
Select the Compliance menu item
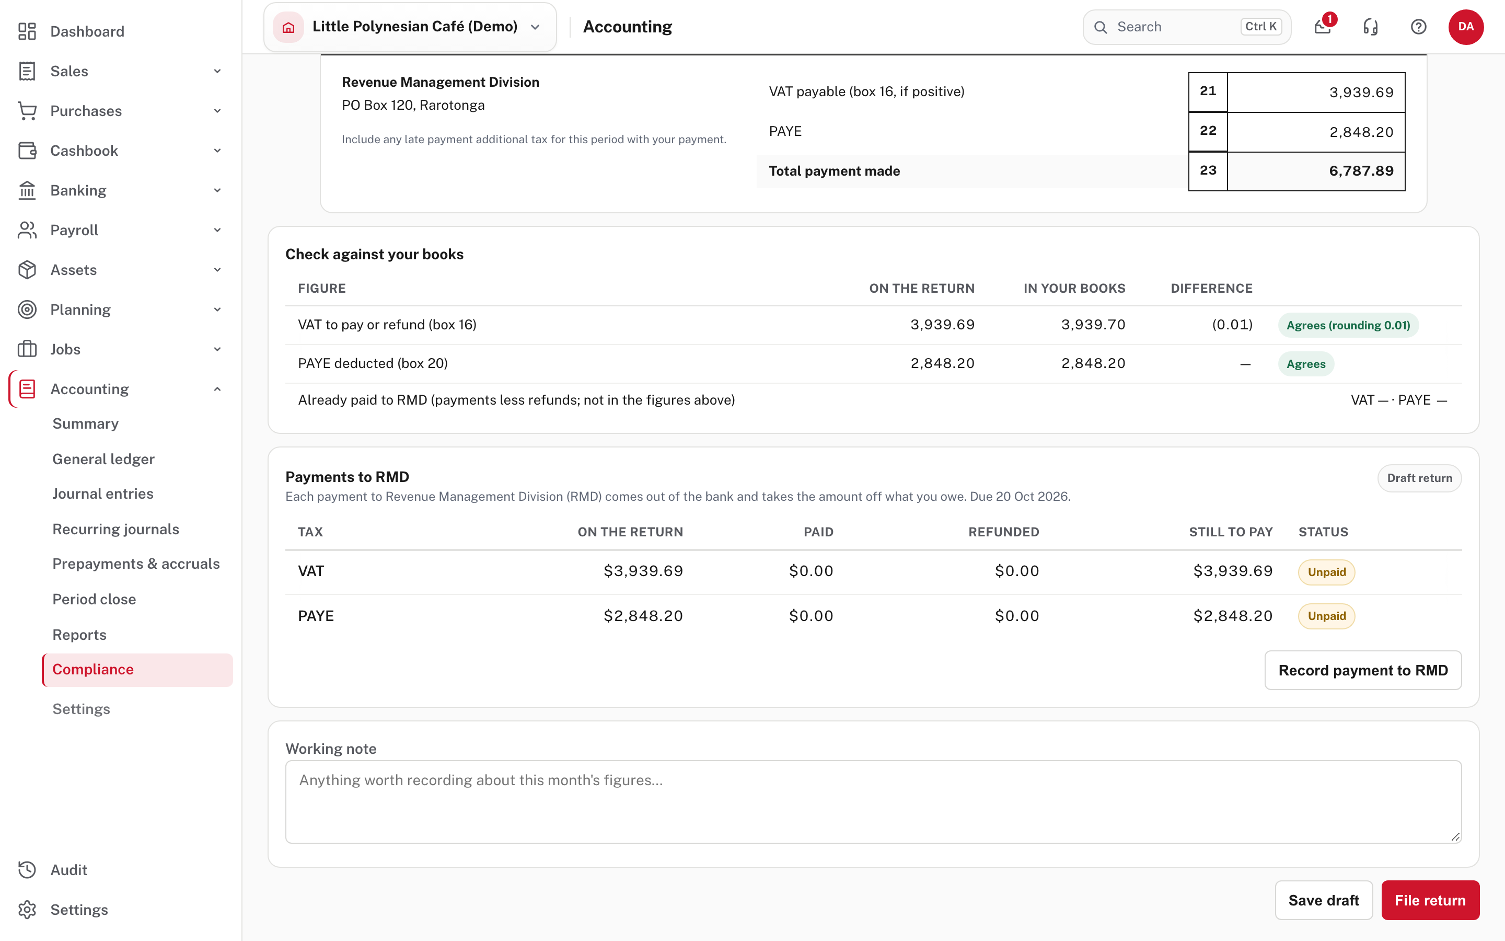click(137, 670)
